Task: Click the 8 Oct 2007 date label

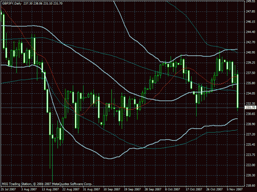Action: [x=173, y=189]
